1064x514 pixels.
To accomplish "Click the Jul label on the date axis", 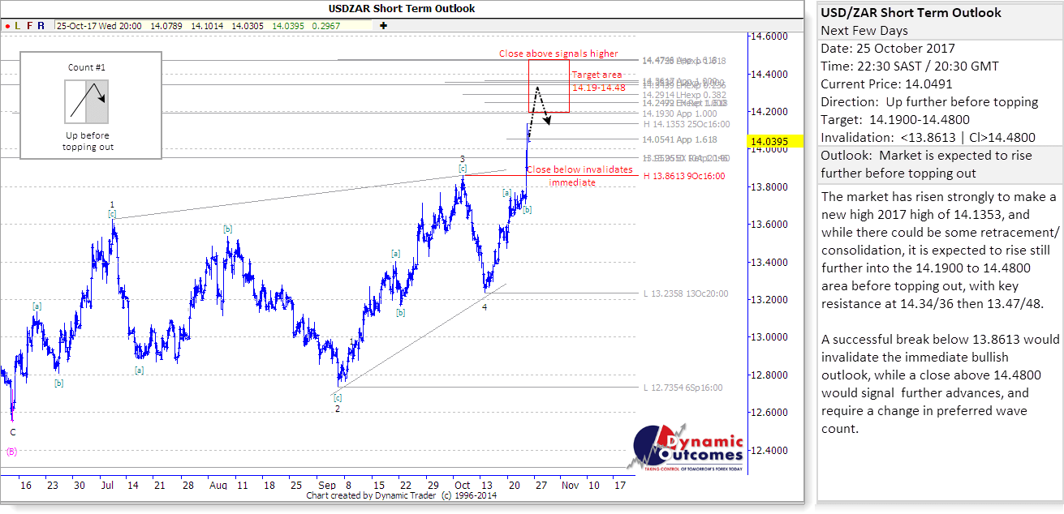I will tap(106, 485).
